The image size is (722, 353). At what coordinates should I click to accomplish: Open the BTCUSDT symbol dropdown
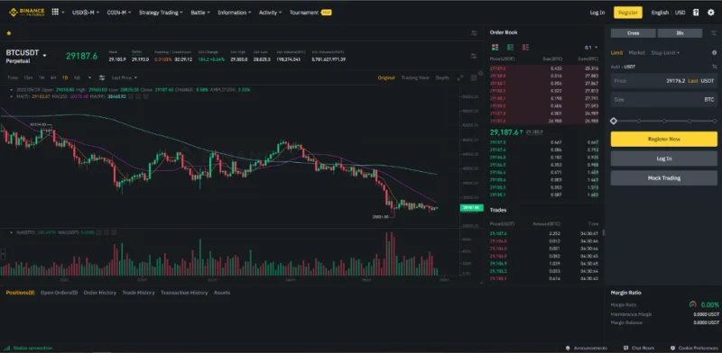[x=44, y=56]
